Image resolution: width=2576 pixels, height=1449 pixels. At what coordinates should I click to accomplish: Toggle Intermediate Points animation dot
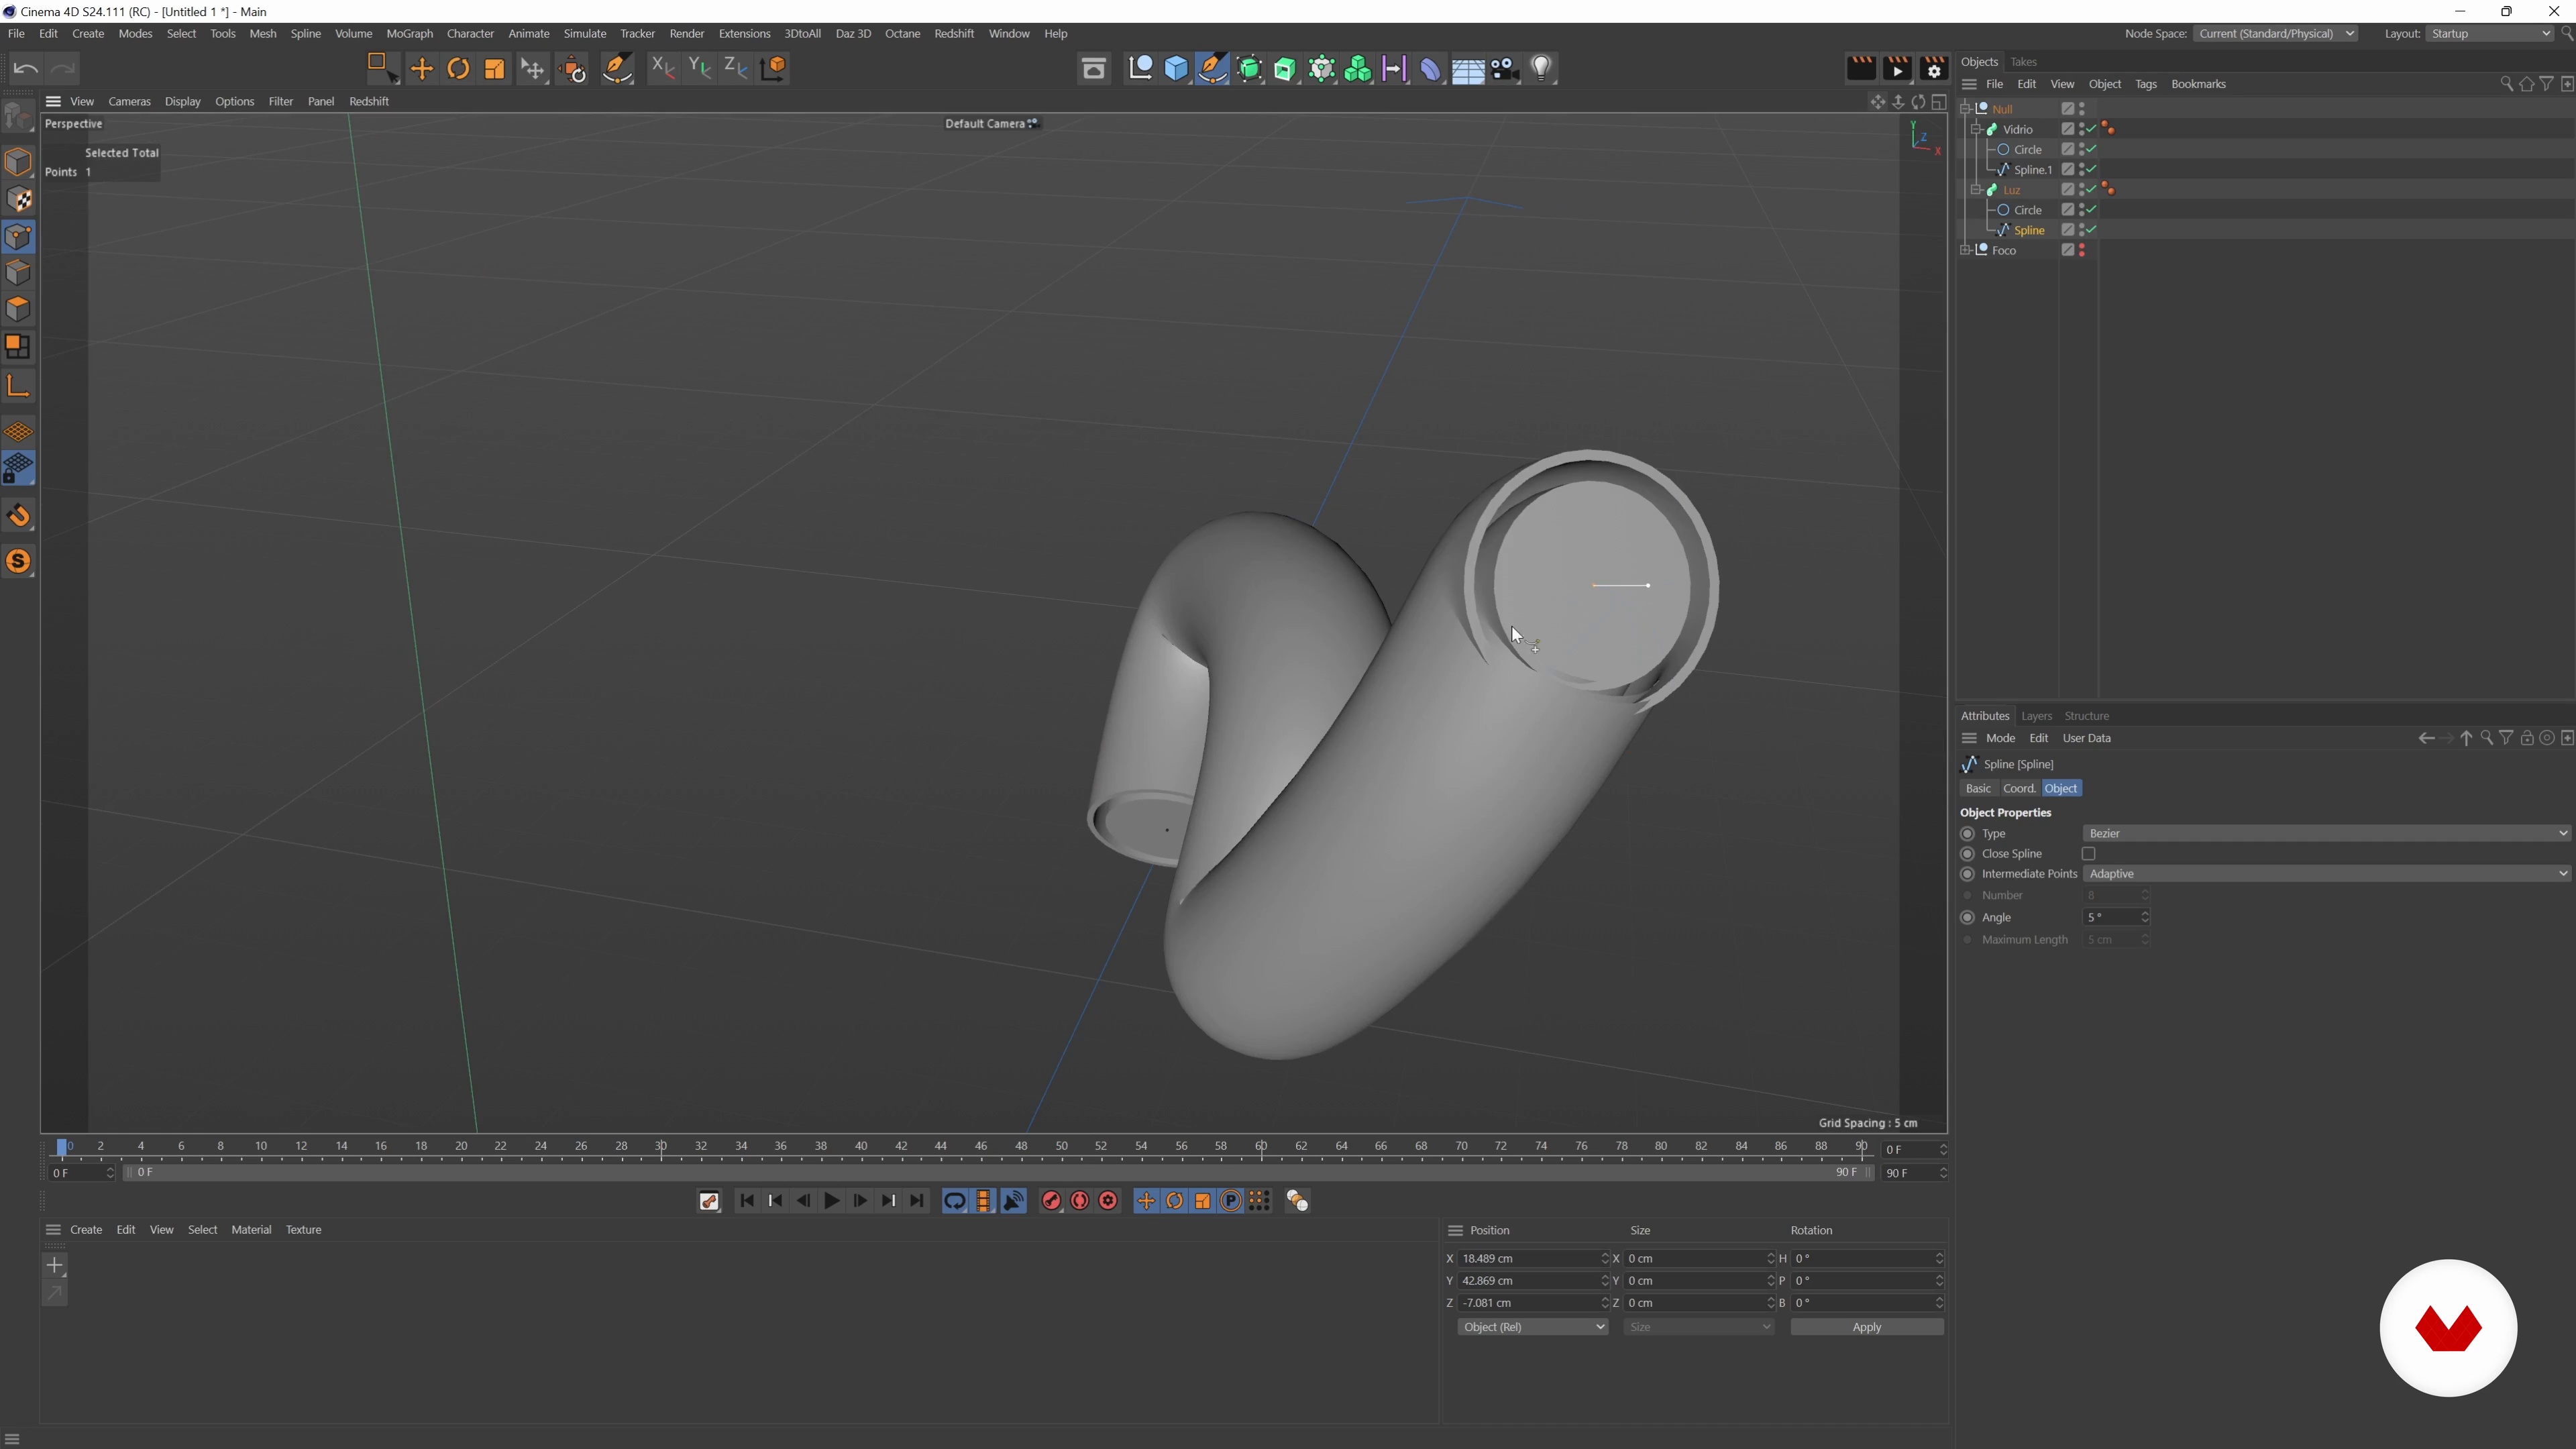(1968, 874)
